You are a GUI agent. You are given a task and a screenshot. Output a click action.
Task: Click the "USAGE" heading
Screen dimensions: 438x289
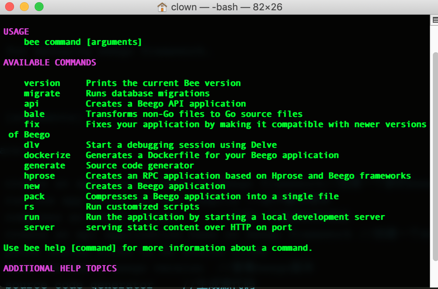pos(16,32)
